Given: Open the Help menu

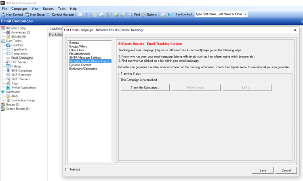Looking at the screenshot, I should coord(73,9).
